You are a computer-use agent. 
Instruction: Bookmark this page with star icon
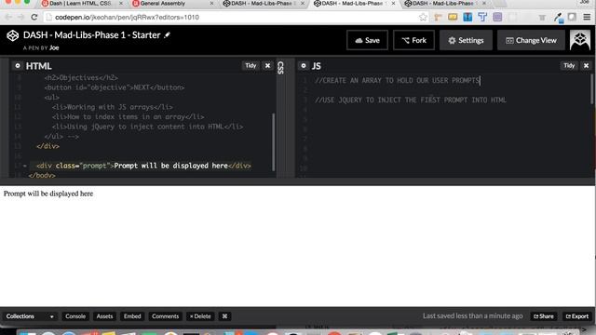click(423, 17)
